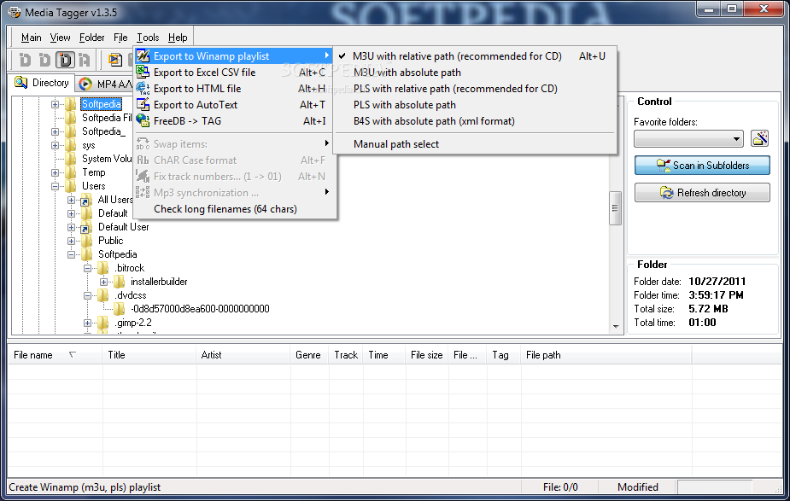
Task: Select the 'System Volu' folder in tree
Action: coord(106,159)
